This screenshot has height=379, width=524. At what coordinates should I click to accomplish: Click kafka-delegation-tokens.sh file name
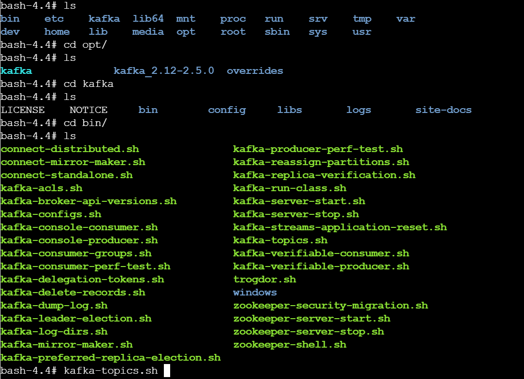pos(82,279)
